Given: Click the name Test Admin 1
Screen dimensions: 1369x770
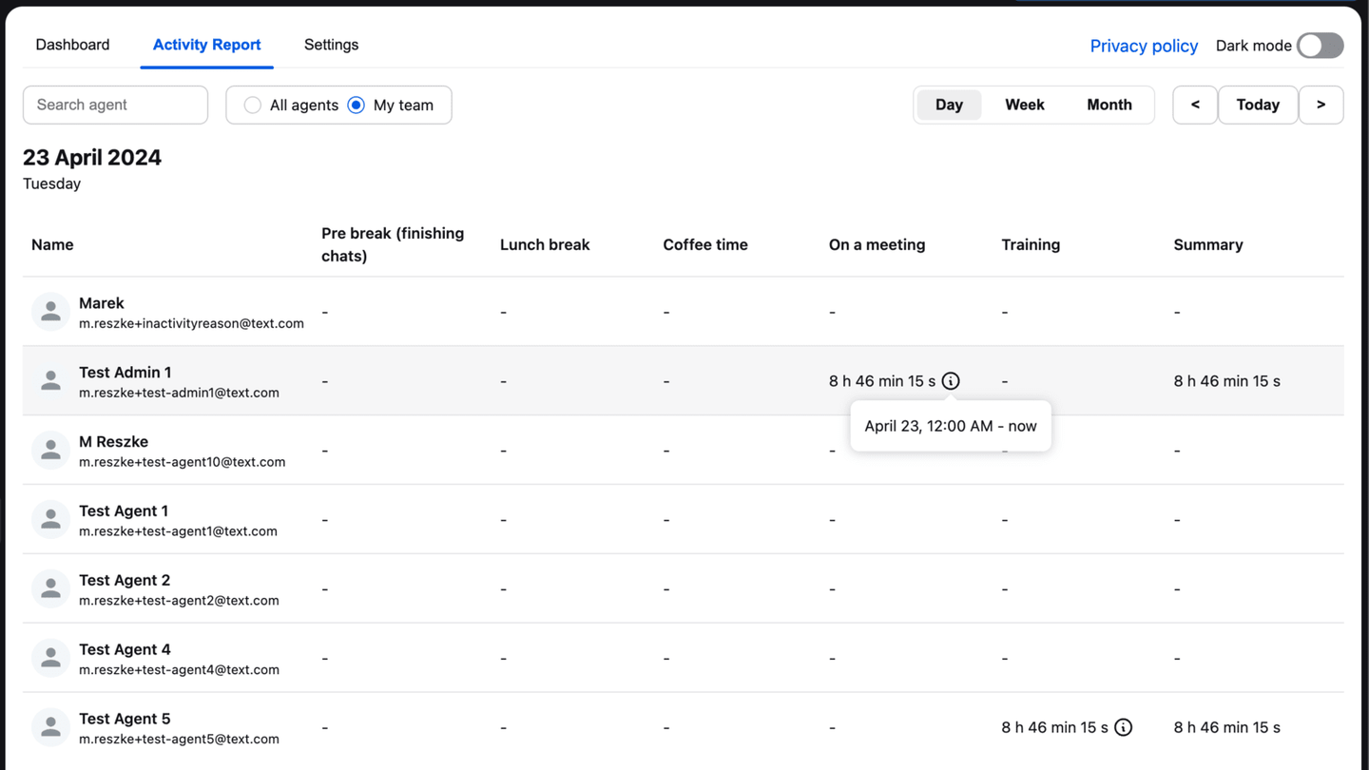Looking at the screenshot, I should [125, 373].
